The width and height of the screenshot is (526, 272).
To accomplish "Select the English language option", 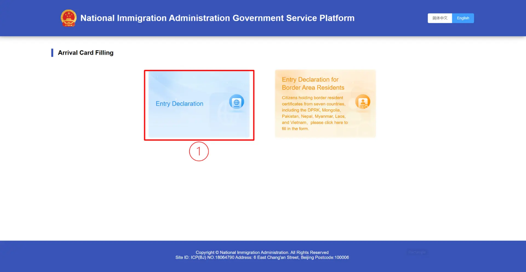I will click(x=463, y=18).
